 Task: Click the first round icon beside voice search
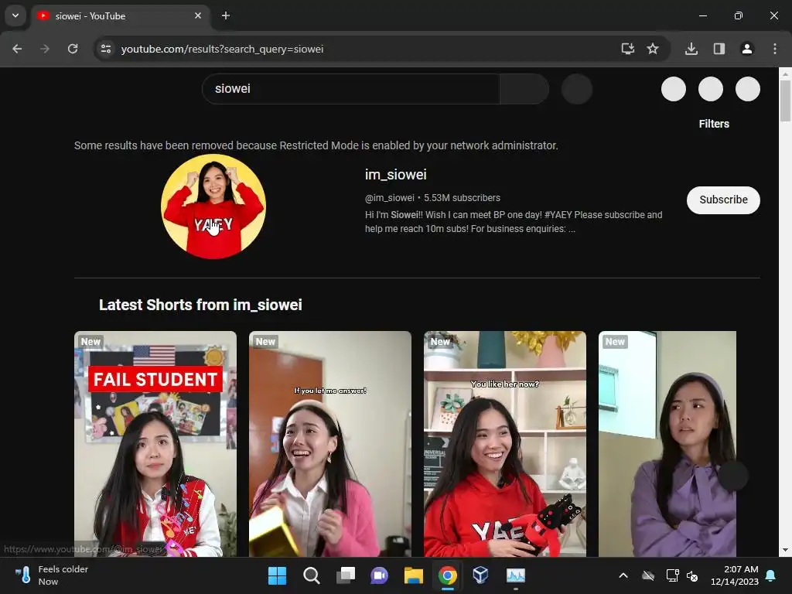(x=674, y=90)
